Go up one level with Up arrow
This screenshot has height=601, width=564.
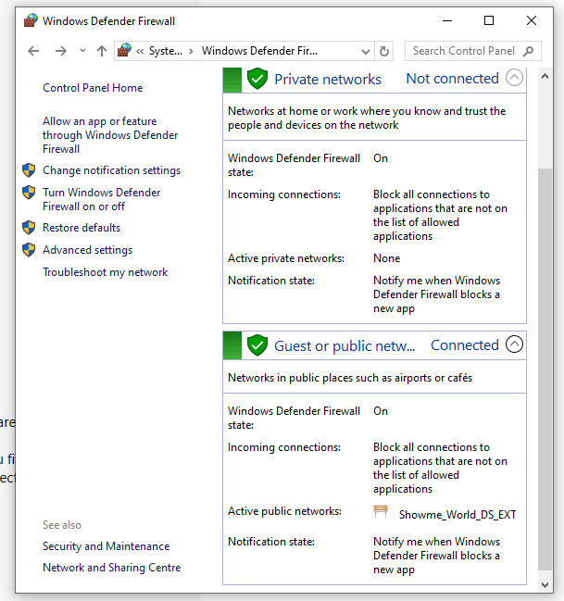point(102,51)
